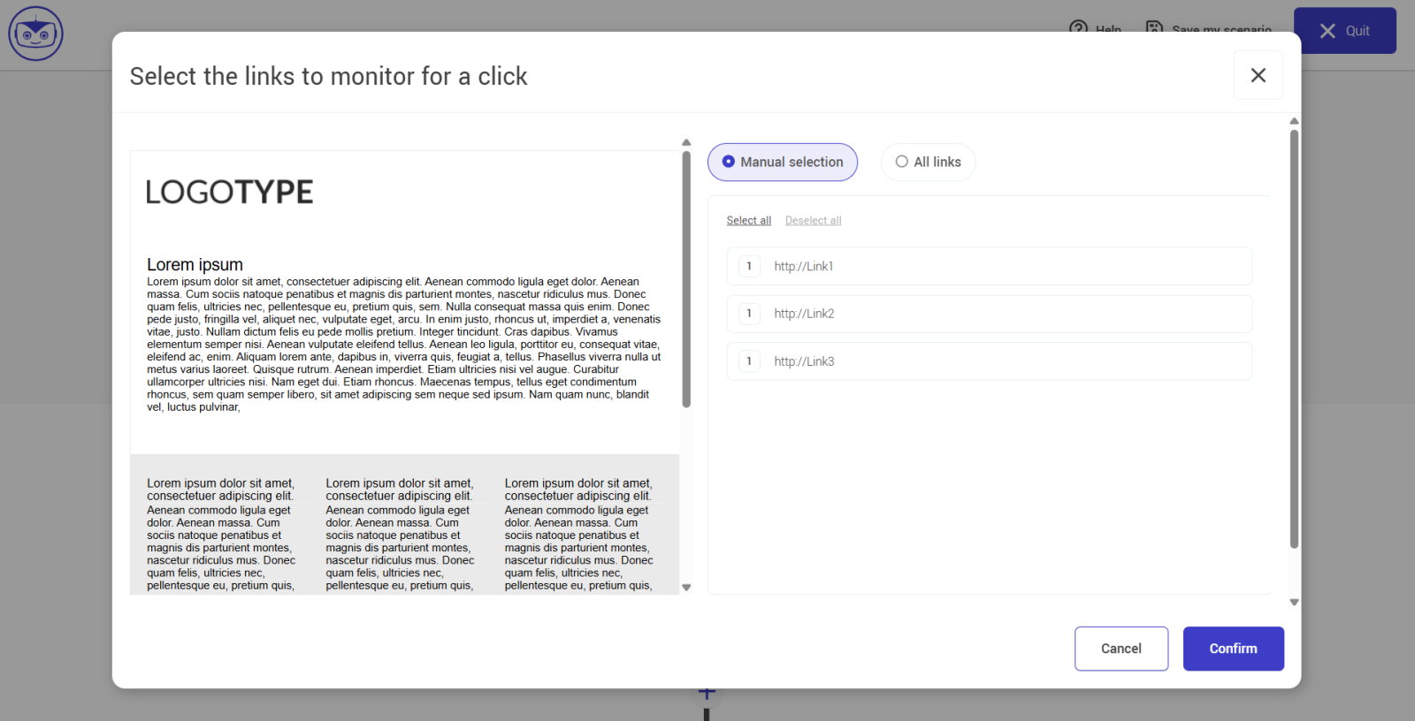Close the link monitoring dialog

click(1258, 75)
